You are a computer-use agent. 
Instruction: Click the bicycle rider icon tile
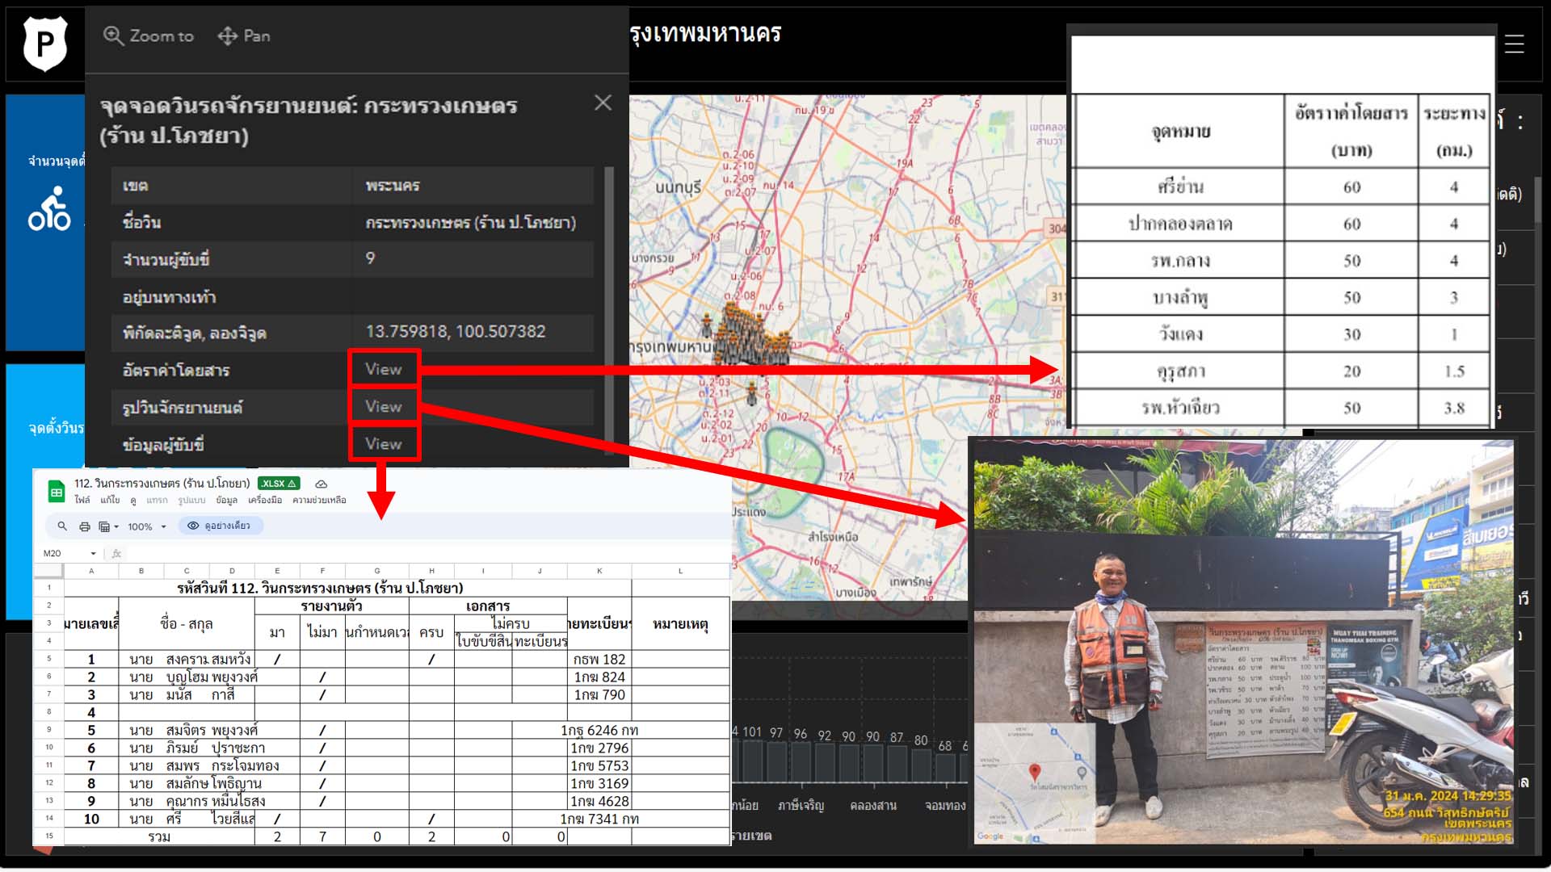pyautogui.click(x=49, y=210)
